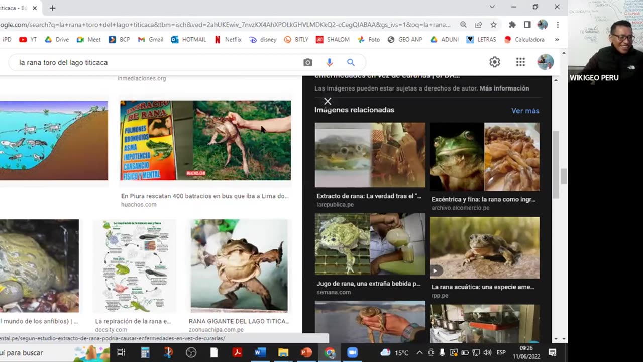The height and width of the screenshot is (362, 643).
Task: Click the preview panel vertical scrollbar thumb
Action: click(x=556, y=165)
